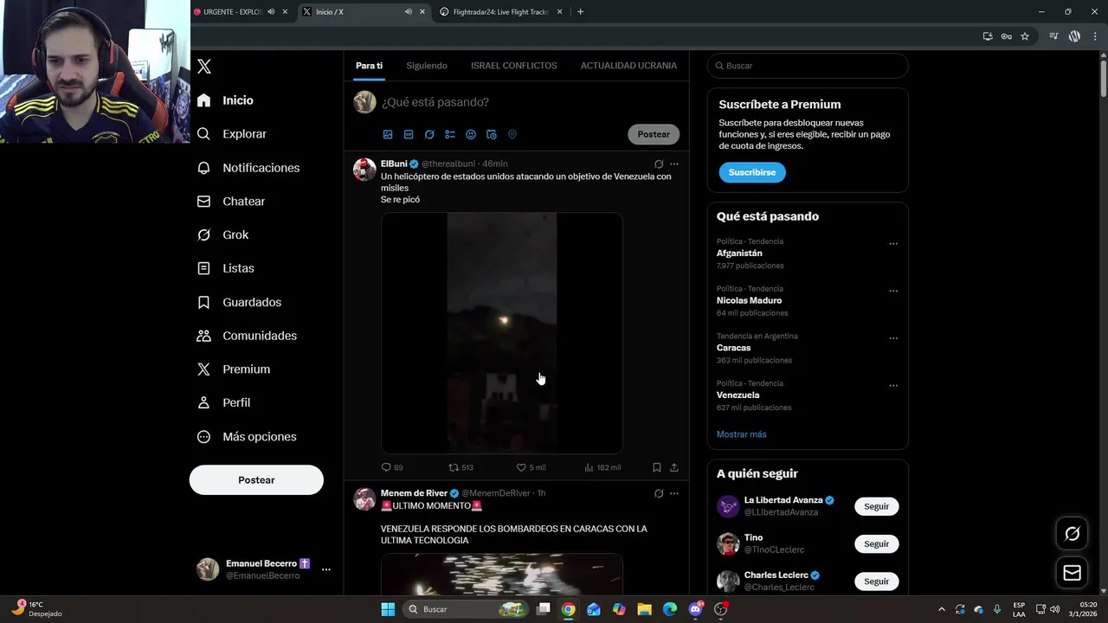Follow Charles Leclerc
The width and height of the screenshot is (1108, 623).
pos(876,581)
